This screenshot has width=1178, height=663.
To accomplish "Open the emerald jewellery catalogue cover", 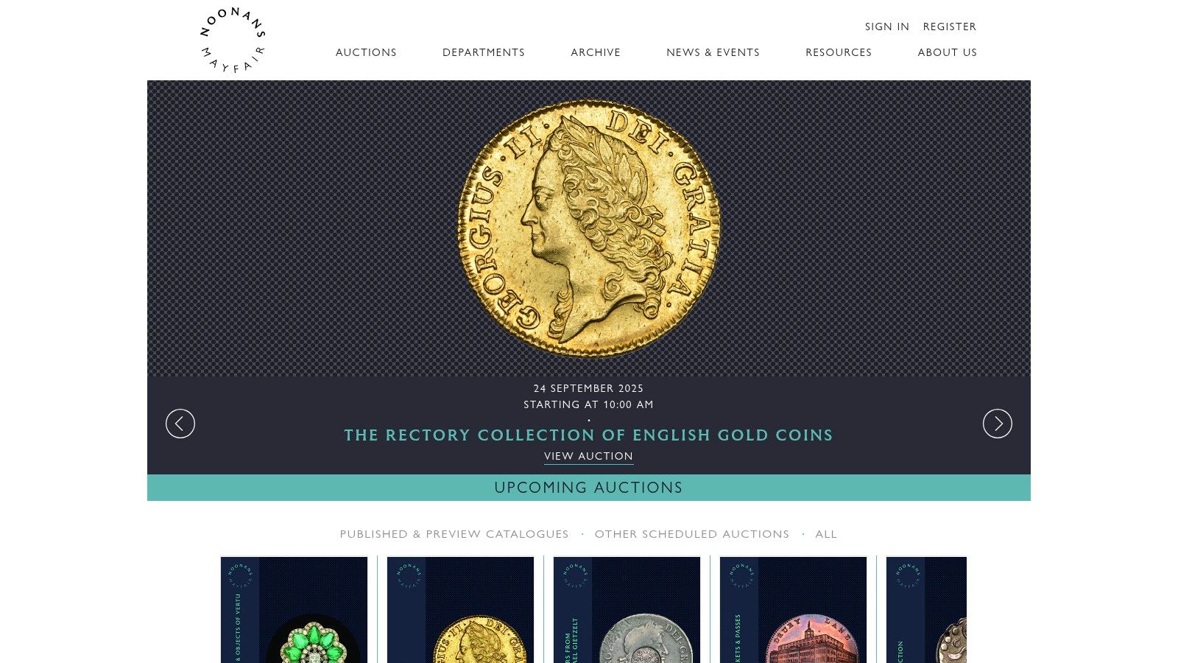I will pyautogui.click(x=294, y=610).
